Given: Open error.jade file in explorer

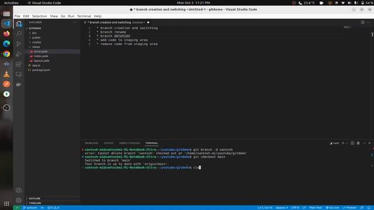Looking at the screenshot, I should 53,51.
